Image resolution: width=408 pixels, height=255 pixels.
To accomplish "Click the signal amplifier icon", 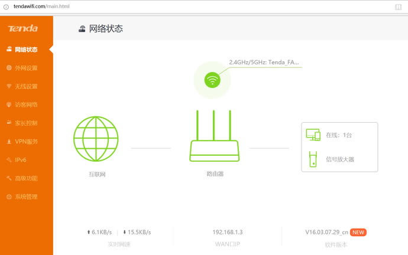I will (313, 159).
